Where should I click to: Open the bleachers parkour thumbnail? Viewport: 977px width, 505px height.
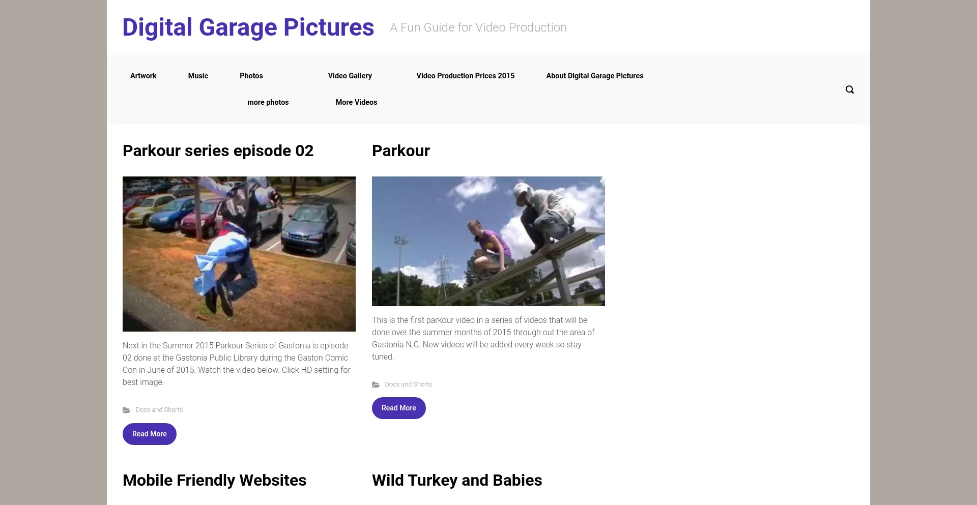click(488, 241)
